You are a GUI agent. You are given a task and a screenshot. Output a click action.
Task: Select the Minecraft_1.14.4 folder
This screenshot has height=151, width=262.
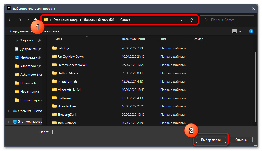click(69, 90)
